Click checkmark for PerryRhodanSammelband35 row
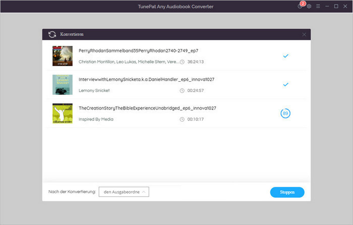Screen dimensions: 353x225 coord(286,56)
